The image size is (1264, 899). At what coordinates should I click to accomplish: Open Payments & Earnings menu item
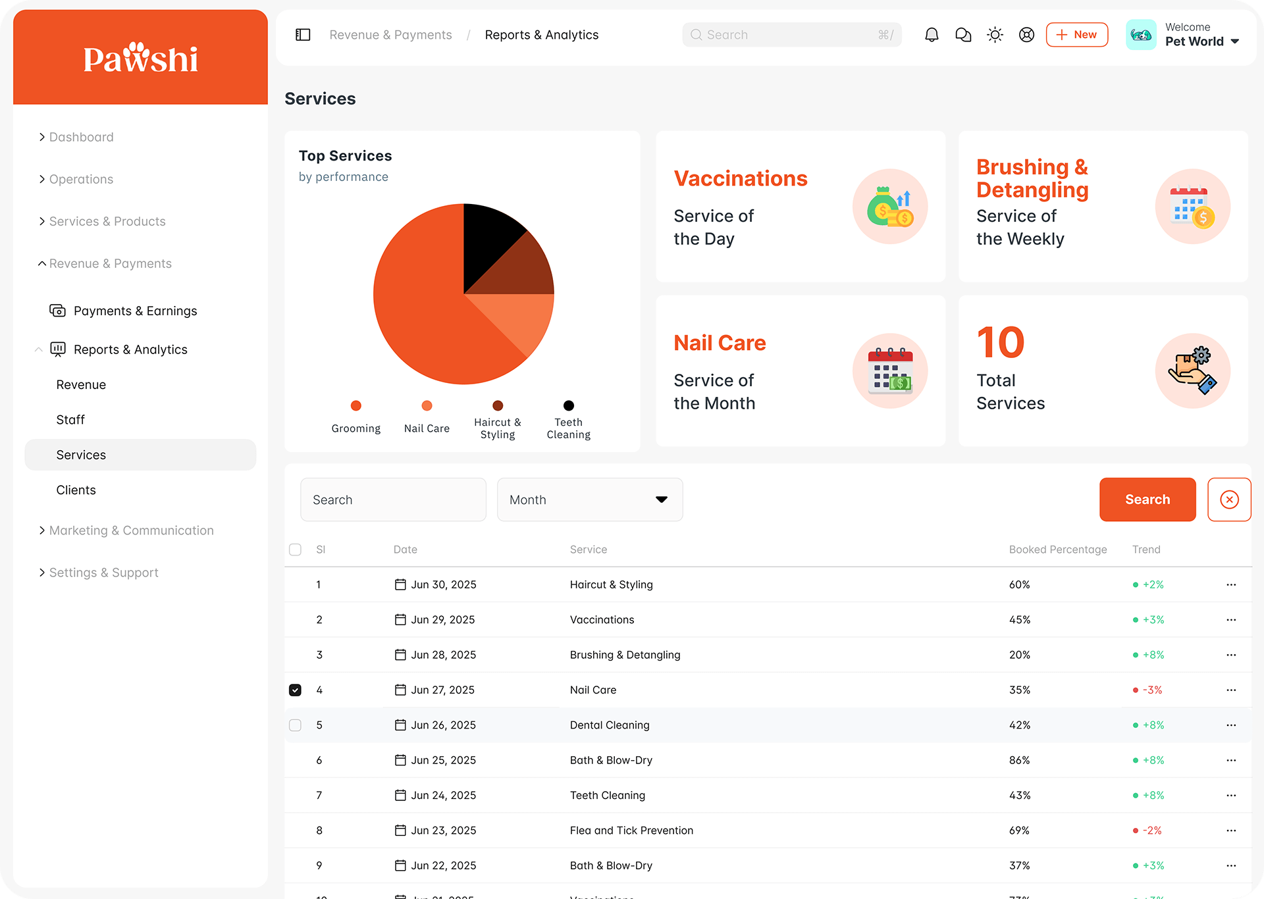coord(135,311)
